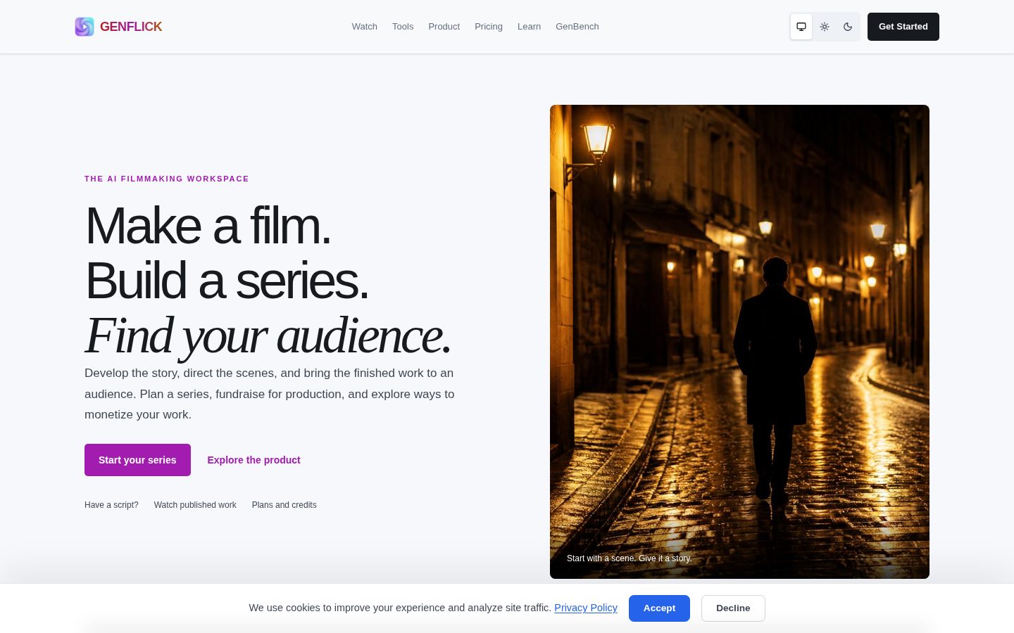
Task: Open the Learn menu item
Action: (530, 27)
